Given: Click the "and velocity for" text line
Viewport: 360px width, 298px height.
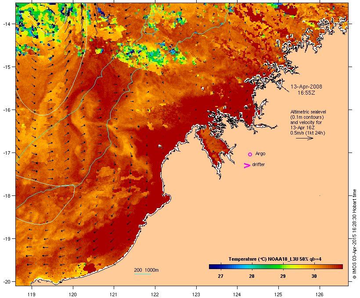Looking at the screenshot, I should tap(306, 122).
